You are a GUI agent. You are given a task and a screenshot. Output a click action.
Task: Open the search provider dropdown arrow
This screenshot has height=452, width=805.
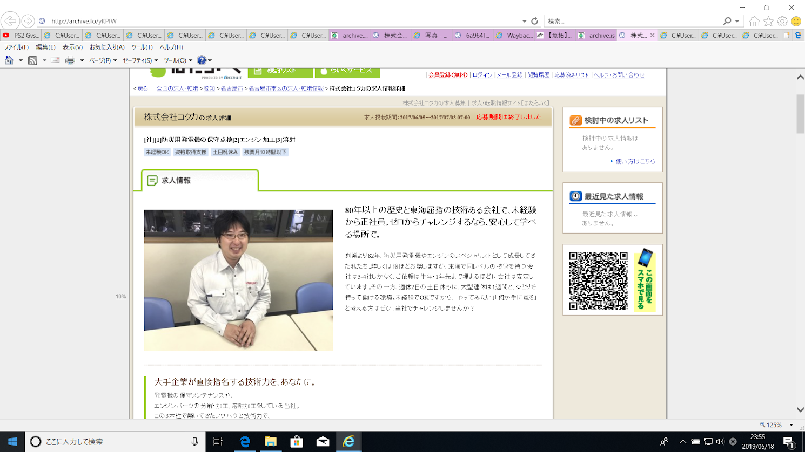737,21
